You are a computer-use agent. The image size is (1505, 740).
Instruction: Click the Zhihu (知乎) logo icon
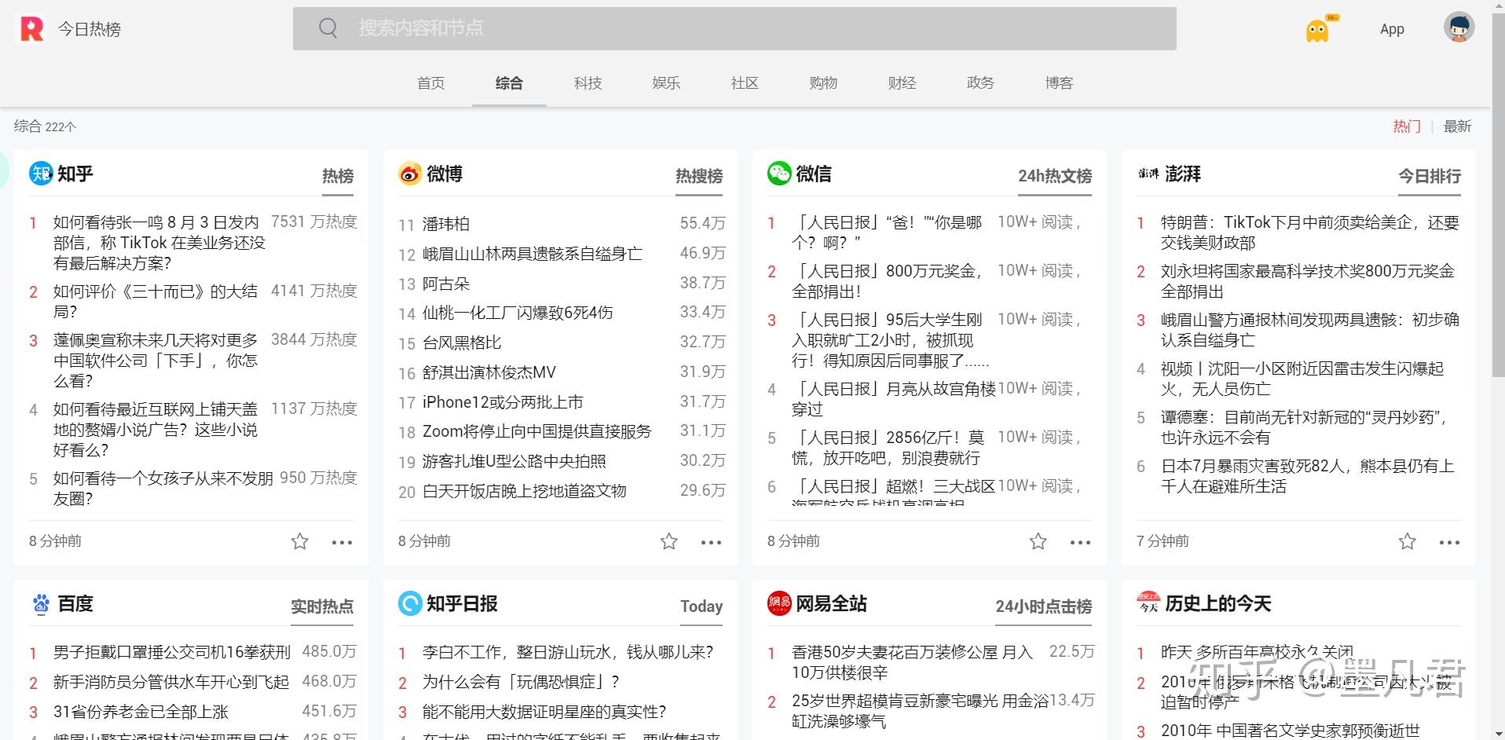pyautogui.click(x=41, y=174)
